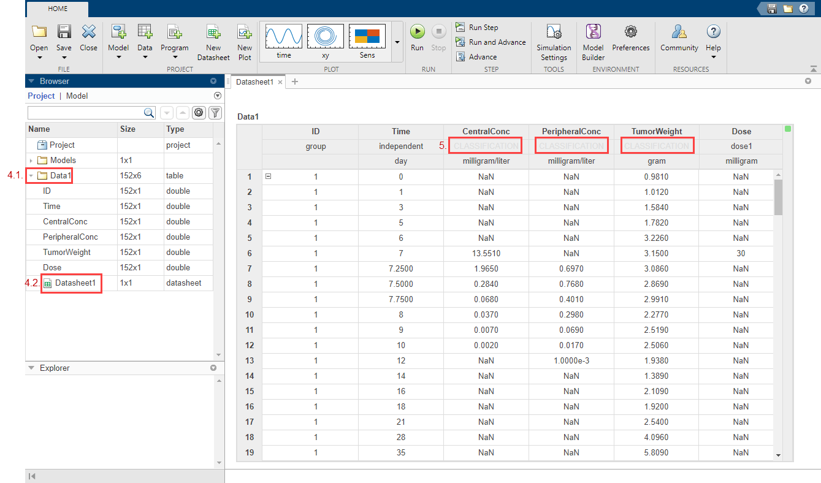Open the Model Builder tool
The image size is (821, 483).
tap(593, 32)
